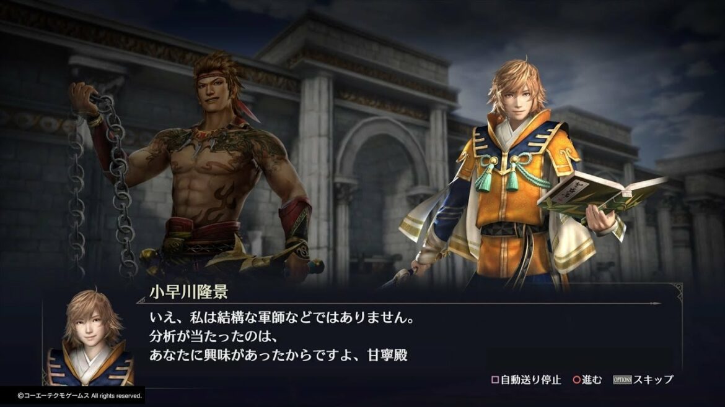Toggle 自動送り停止 auto-advance label

coord(531,380)
